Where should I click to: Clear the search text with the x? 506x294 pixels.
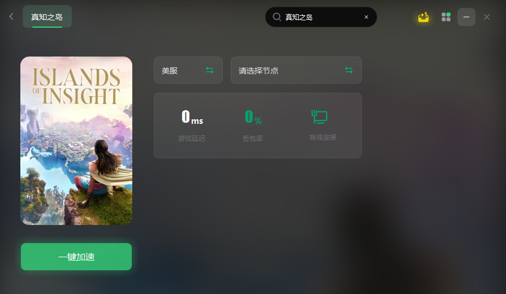pos(366,17)
